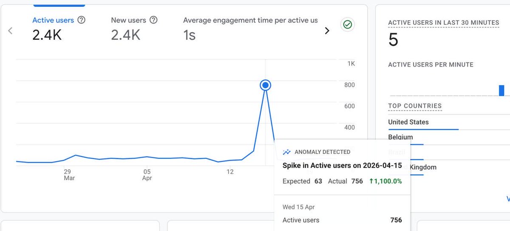Click the 12 date axis label
510x231 pixels.
point(230,172)
